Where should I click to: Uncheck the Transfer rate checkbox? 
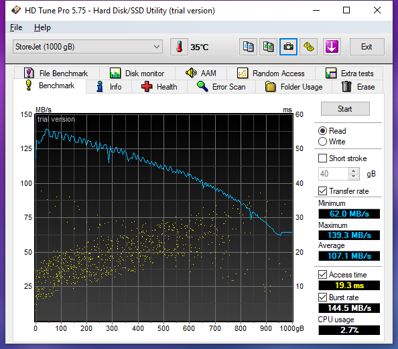322,191
